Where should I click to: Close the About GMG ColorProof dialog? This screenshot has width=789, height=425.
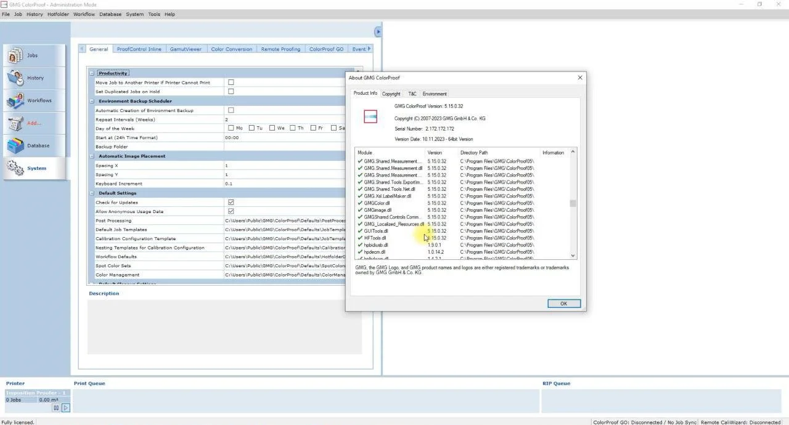pyautogui.click(x=579, y=78)
